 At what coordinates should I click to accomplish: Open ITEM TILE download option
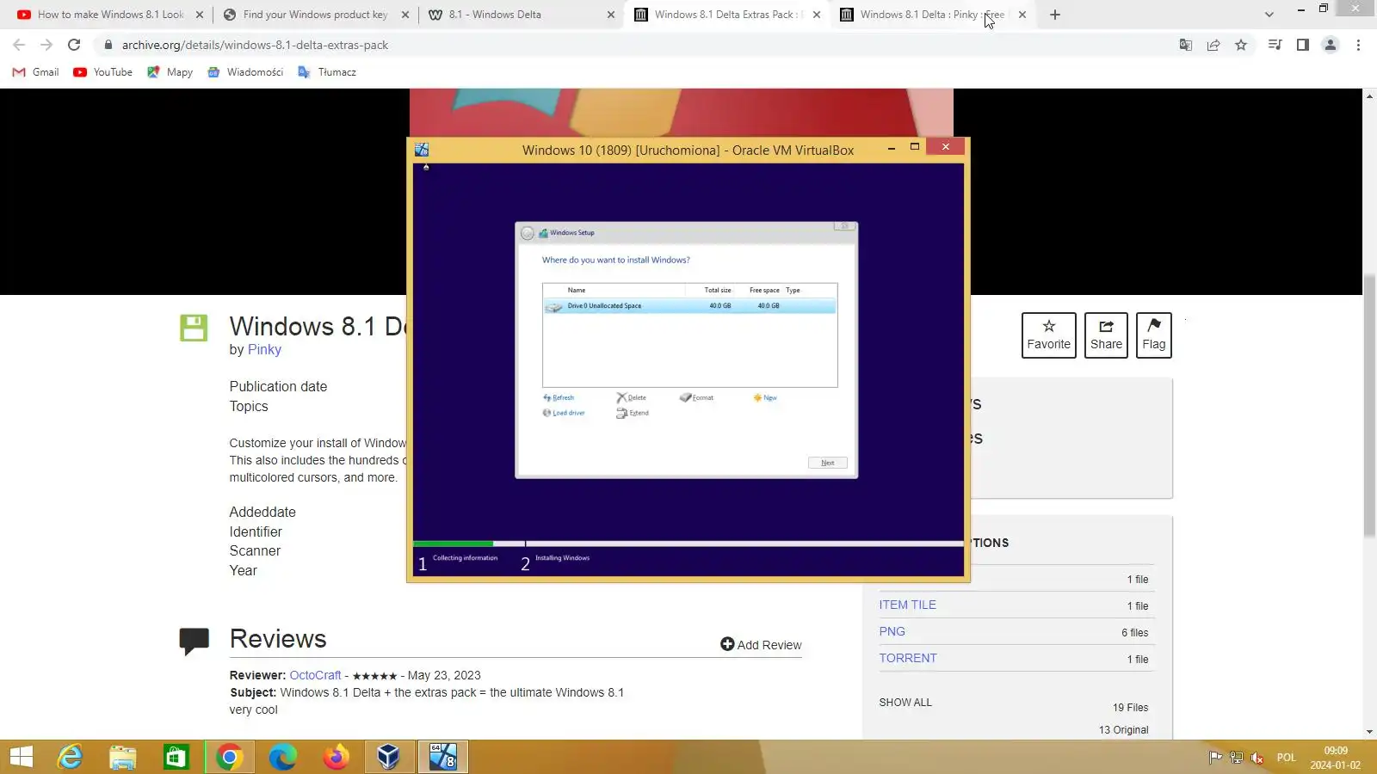coord(907,605)
